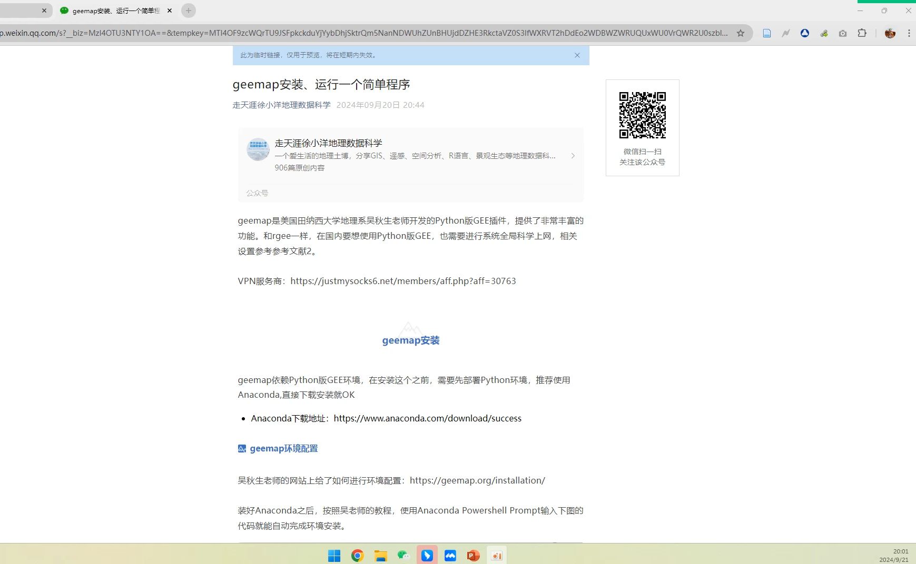Open the blue bird app on taskbar
This screenshot has height=564, width=916.
(x=427, y=556)
